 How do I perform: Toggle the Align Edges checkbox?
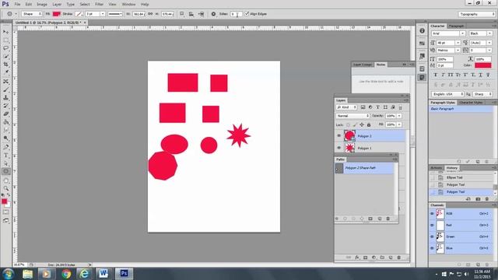tap(247, 14)
